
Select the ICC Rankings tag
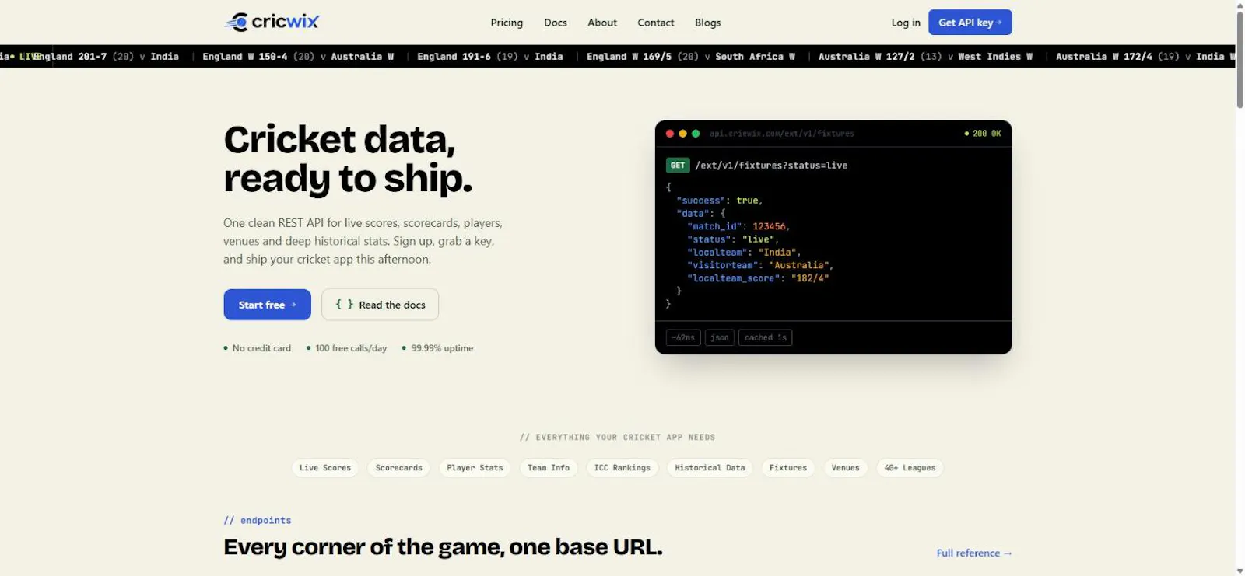(622, 468)
